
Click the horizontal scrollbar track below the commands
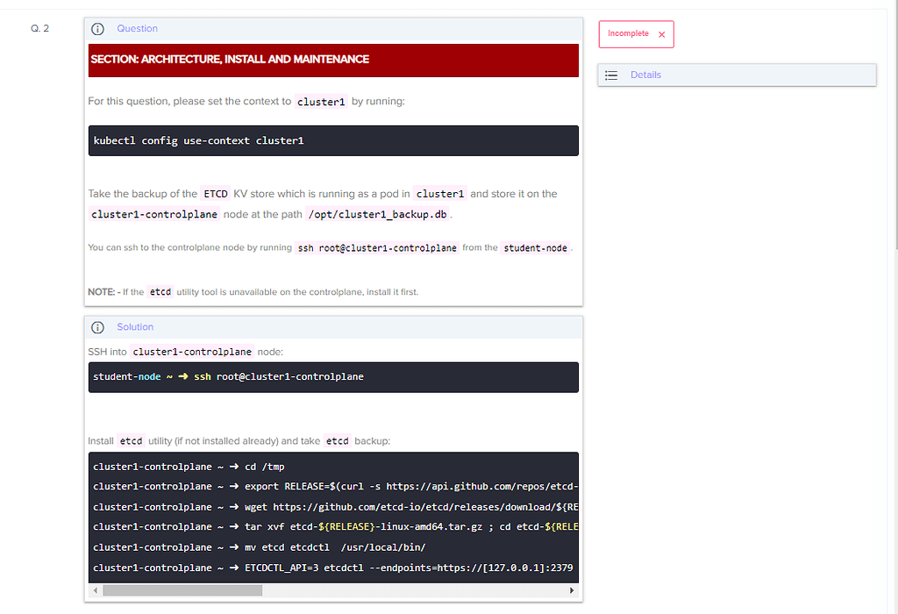351,590
